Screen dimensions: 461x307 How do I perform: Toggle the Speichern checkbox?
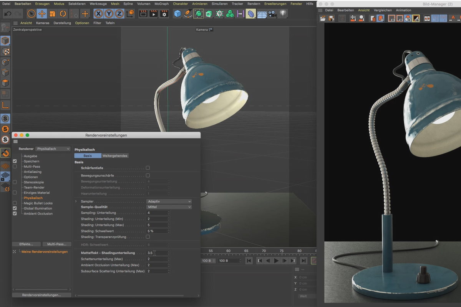15,161
